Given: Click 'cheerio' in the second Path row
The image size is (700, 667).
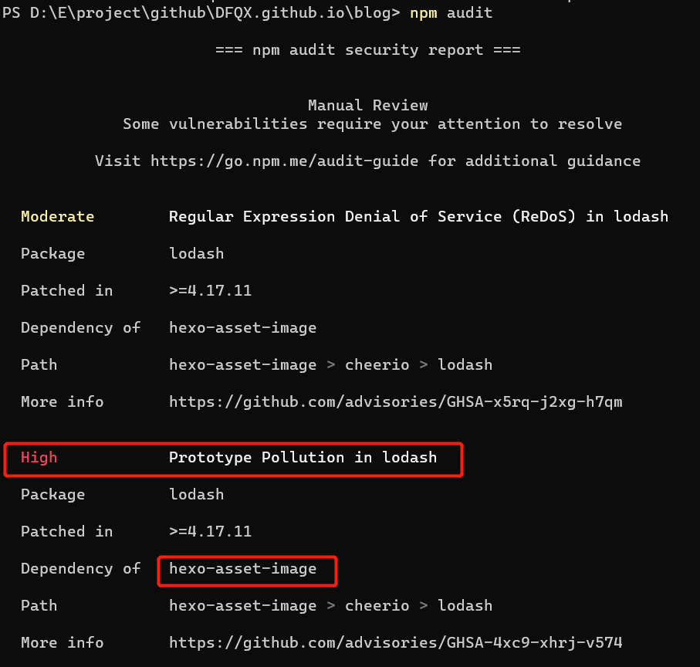Looking at the screenshot, I should (377, 605).
